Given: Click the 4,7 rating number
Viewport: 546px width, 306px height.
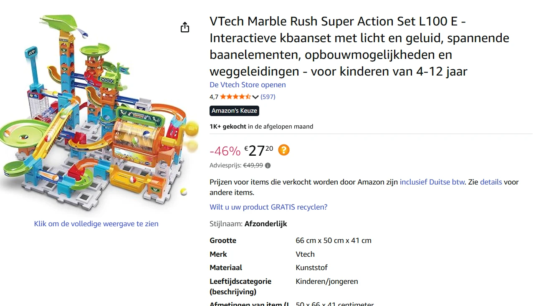Looking at the screenshot, I should pos(214,97).
